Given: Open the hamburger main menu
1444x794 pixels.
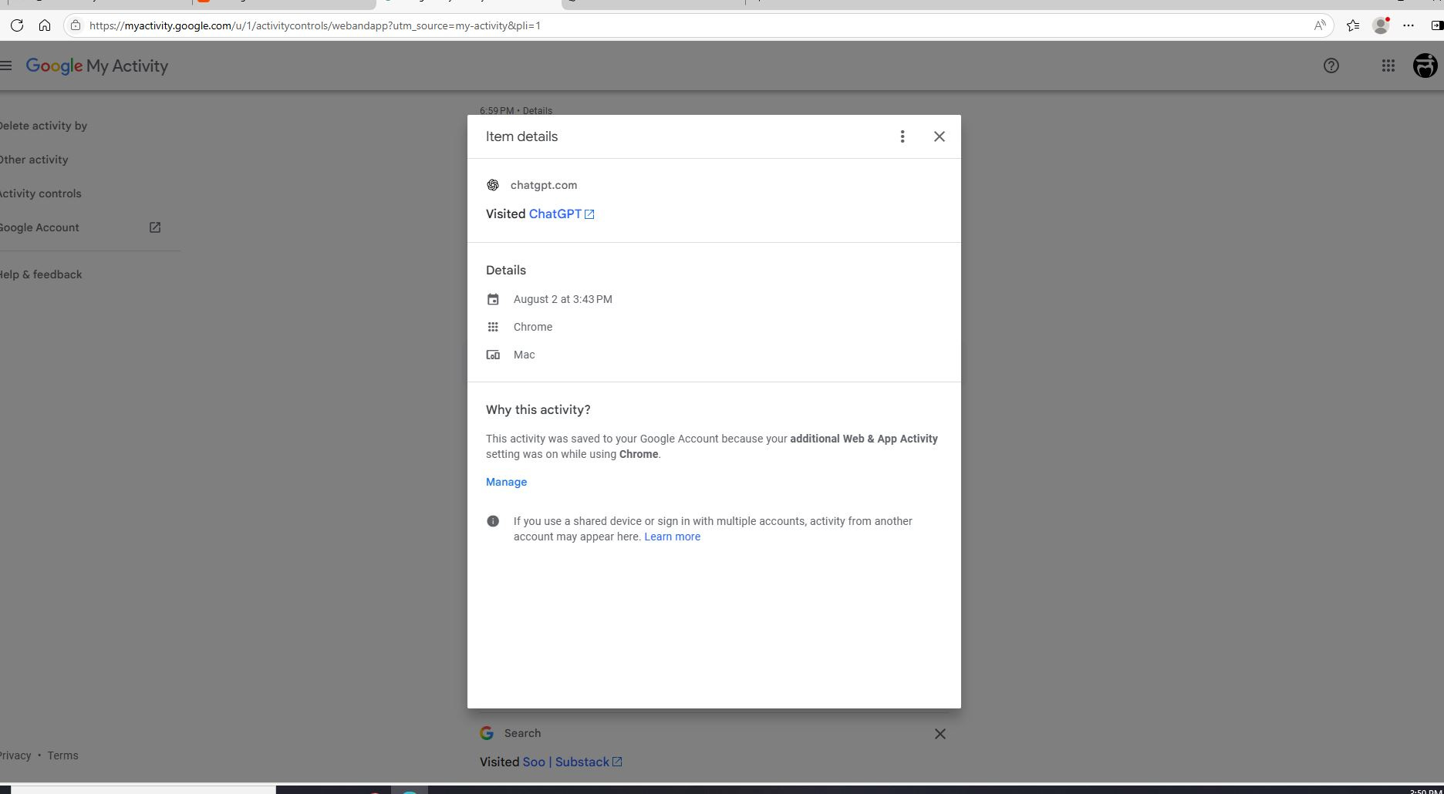Looking at the screenshot, I should pos(6,66).
